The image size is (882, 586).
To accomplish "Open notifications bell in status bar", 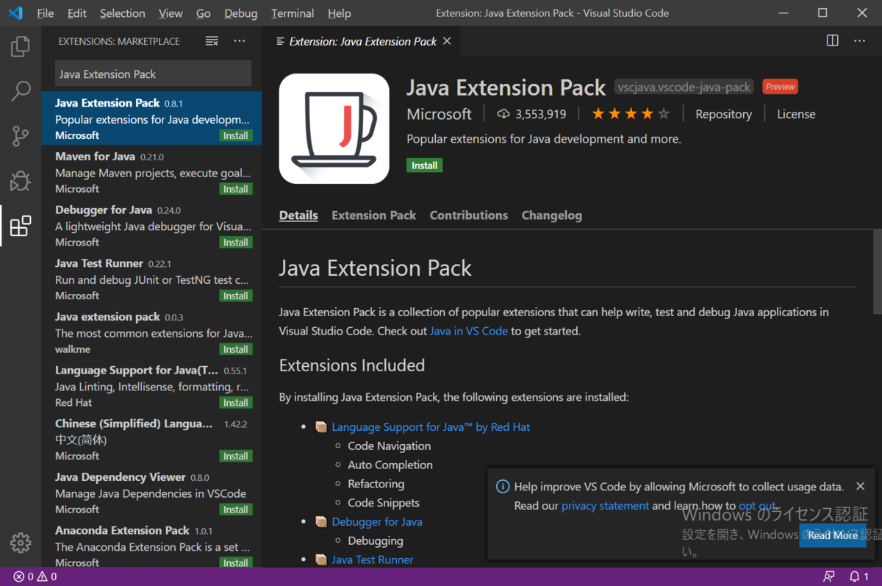I will (x=859, y=576).
